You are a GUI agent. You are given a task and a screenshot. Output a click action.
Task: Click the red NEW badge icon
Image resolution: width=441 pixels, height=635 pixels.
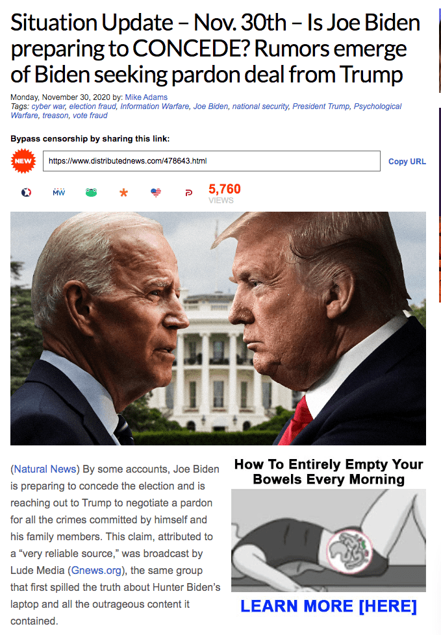click(23, 161)
